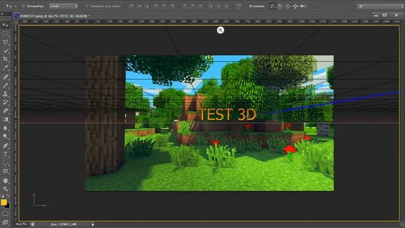405x228 pixels.
Task: Click the distribute horizontal centers icon
Action: tap(218, 6)
